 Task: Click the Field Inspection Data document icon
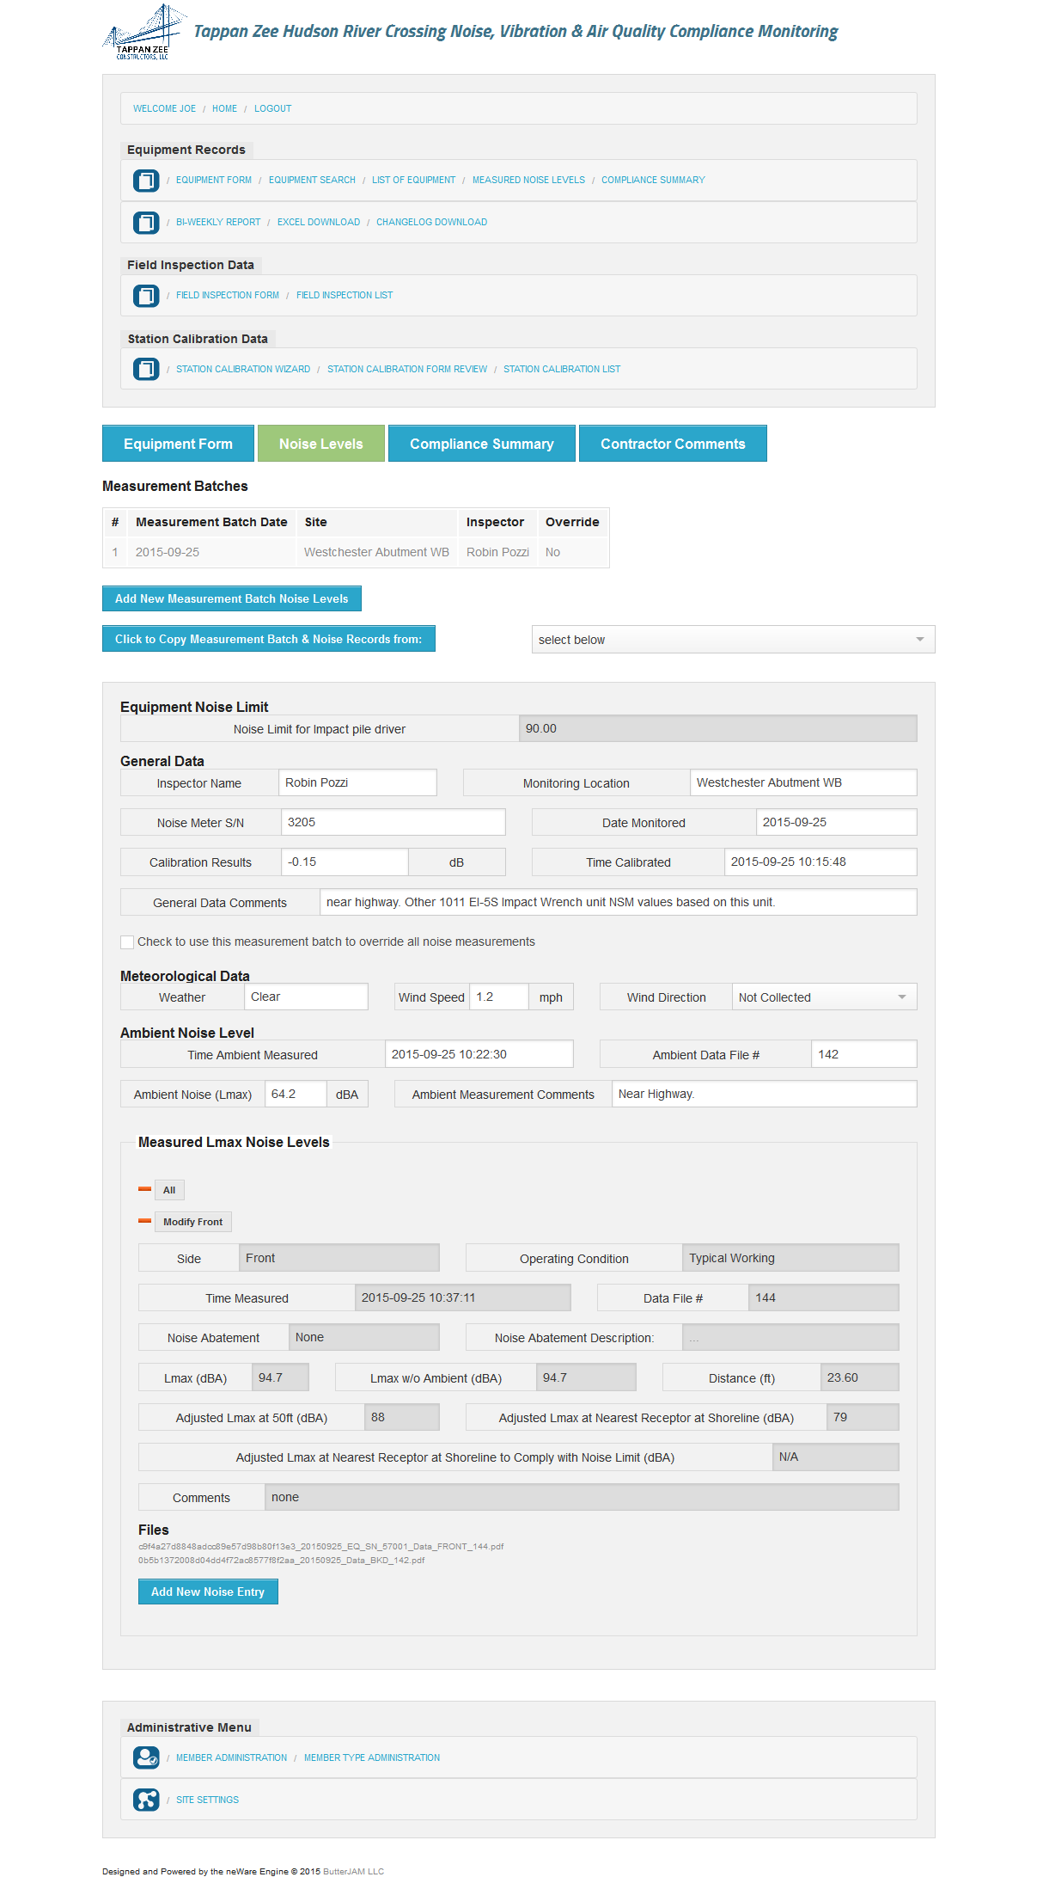point(146,296)
